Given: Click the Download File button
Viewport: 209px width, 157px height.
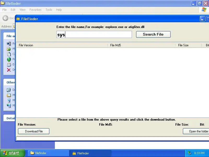Looking at the screenshot, I should point(34,131).
